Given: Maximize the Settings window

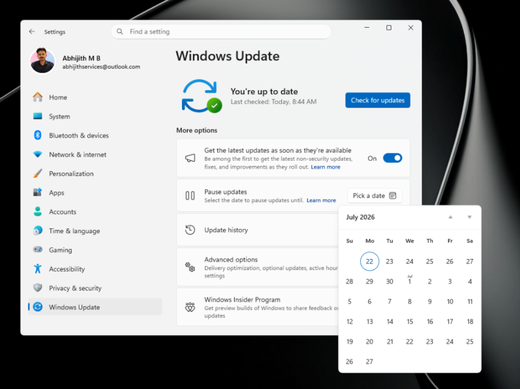Looking at the screenshot, I should 389,28.
